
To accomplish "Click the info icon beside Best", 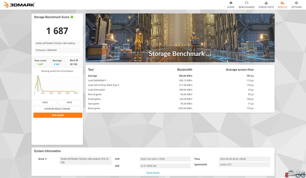I will [x=77, y=60].
